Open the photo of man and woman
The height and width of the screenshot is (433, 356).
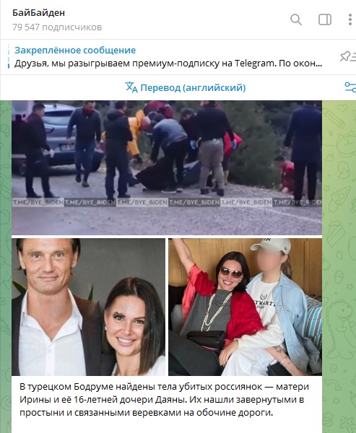(x=88, y=307)
